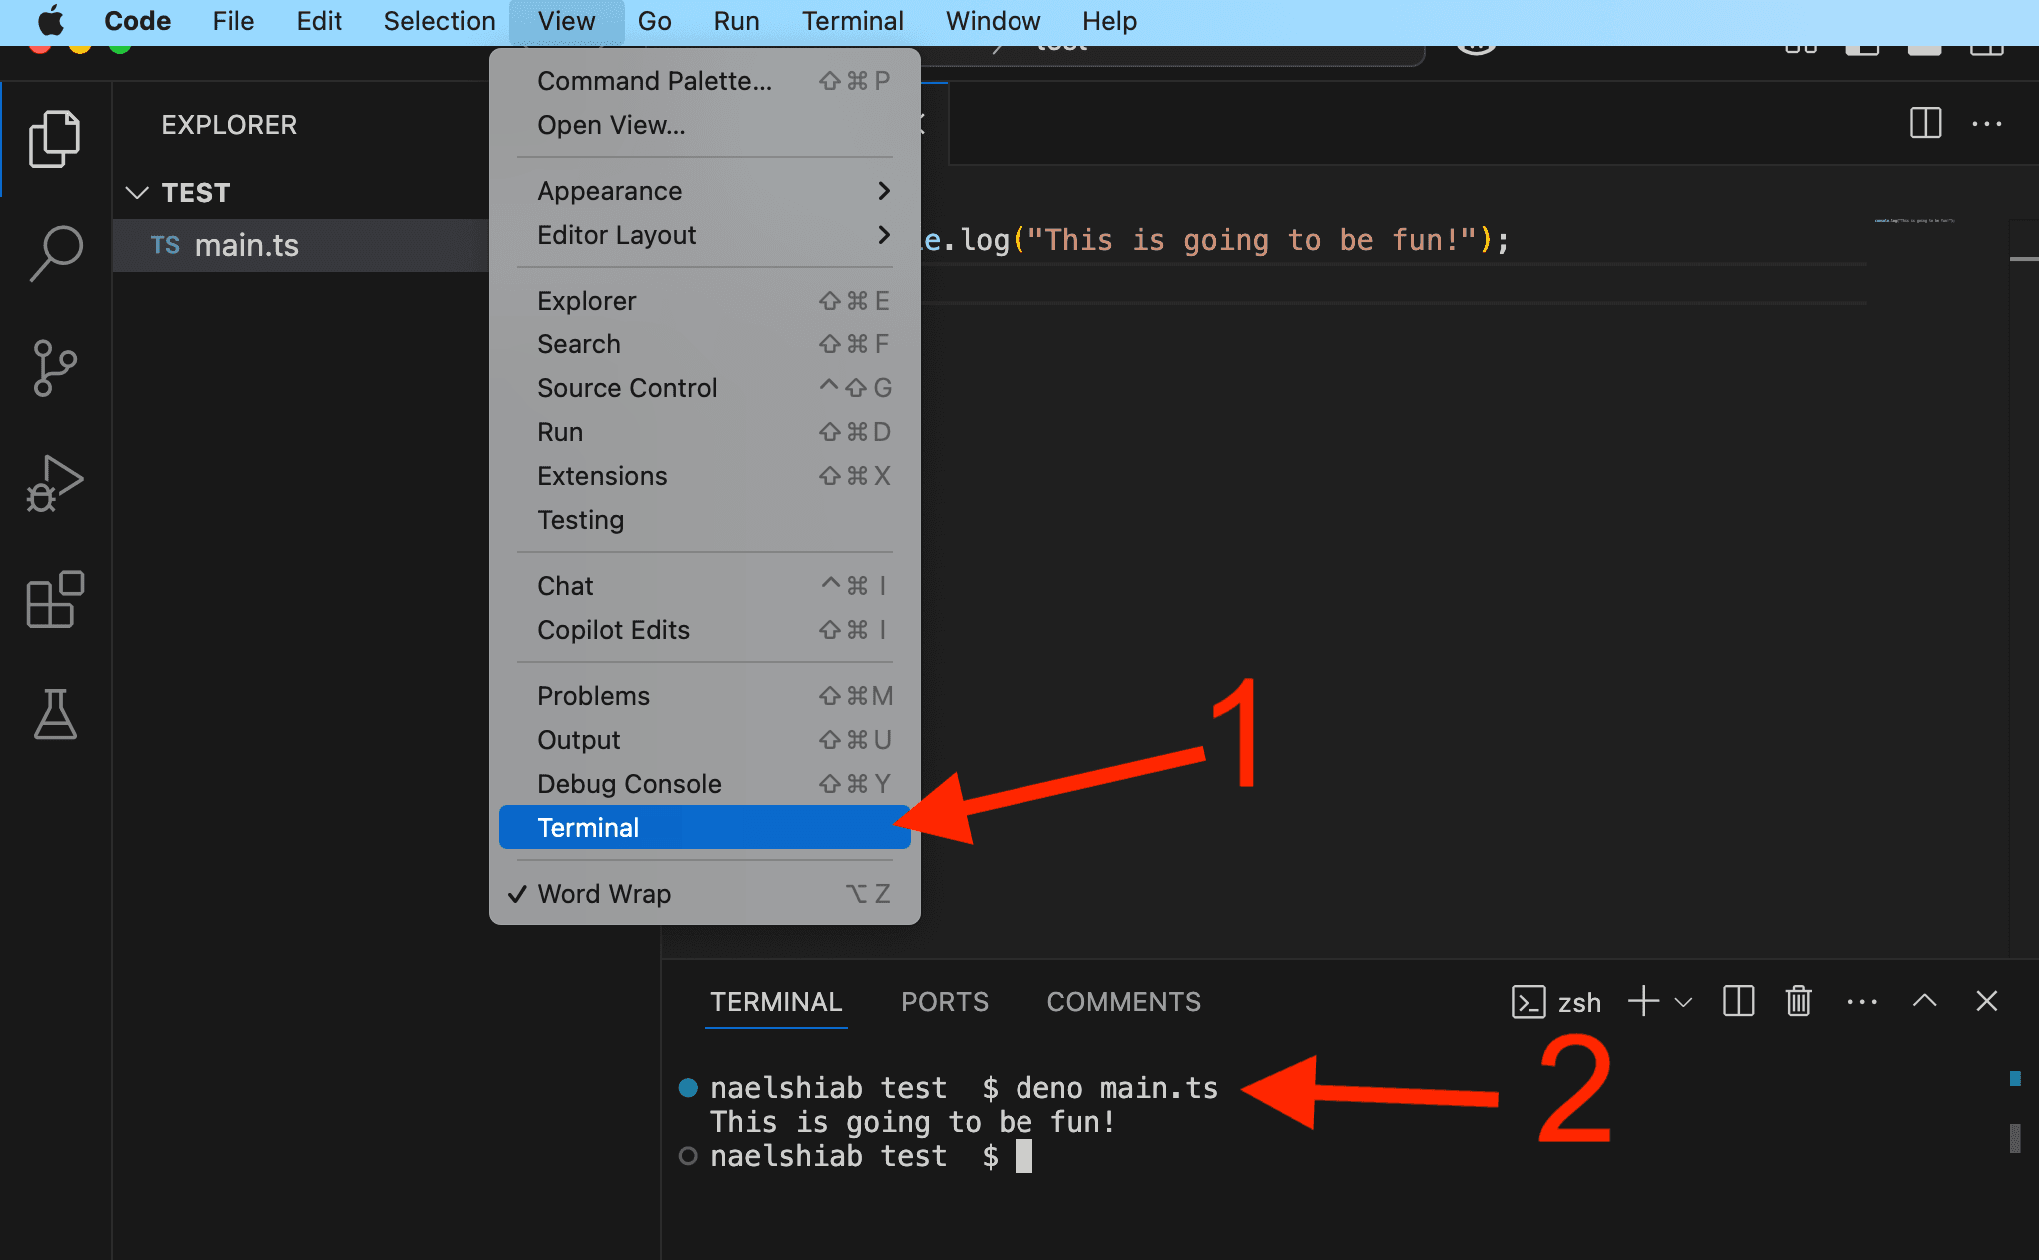Maximize the panel using the chevron toggle
This screenshot has height=1260, width=2039.
pyautogui.click(x=1924, y=1001)
